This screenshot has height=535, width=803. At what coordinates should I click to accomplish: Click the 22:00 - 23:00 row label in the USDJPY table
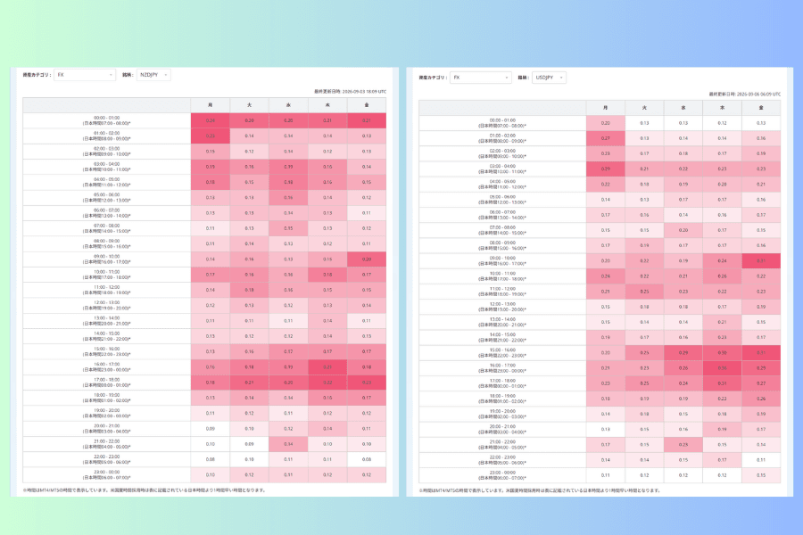coord(502,460)
